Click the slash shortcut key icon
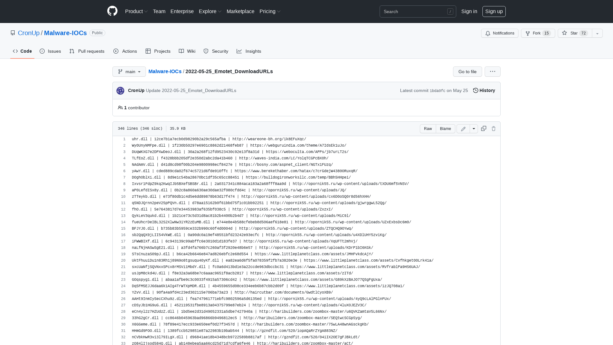Image resolution: width=613 pixels, height=345 pixels. point(450,11)
